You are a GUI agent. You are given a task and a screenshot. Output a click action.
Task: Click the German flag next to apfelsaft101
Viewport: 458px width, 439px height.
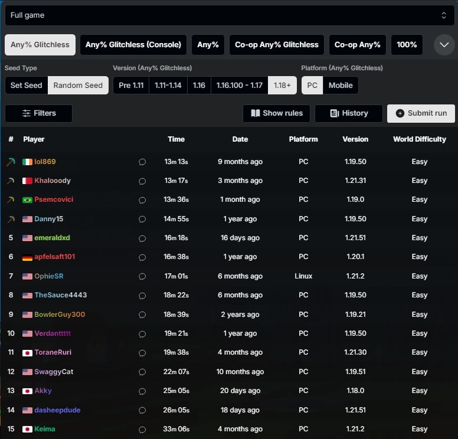(27, 257)
